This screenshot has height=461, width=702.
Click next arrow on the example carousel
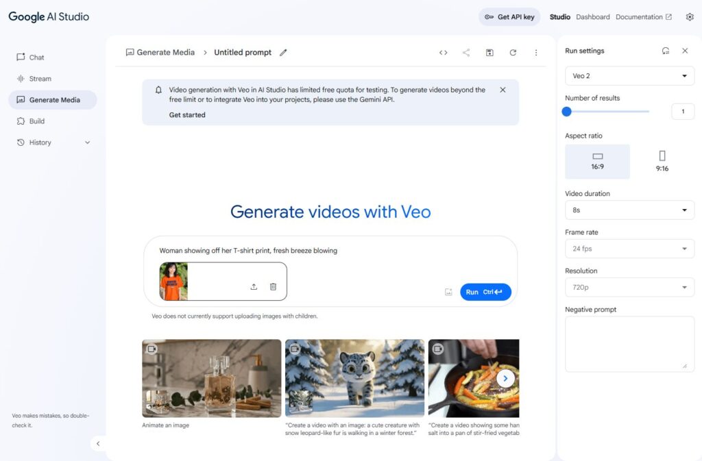505,378
